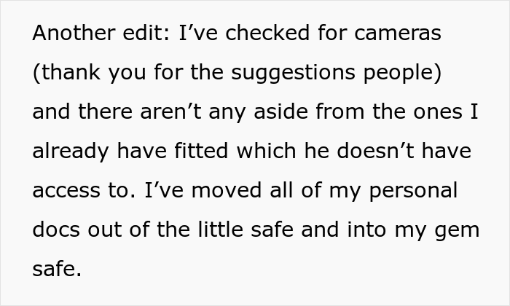The image size is (510, 306).
Task: Click the words "Another edit:"
Action: (x=101, y=33)
